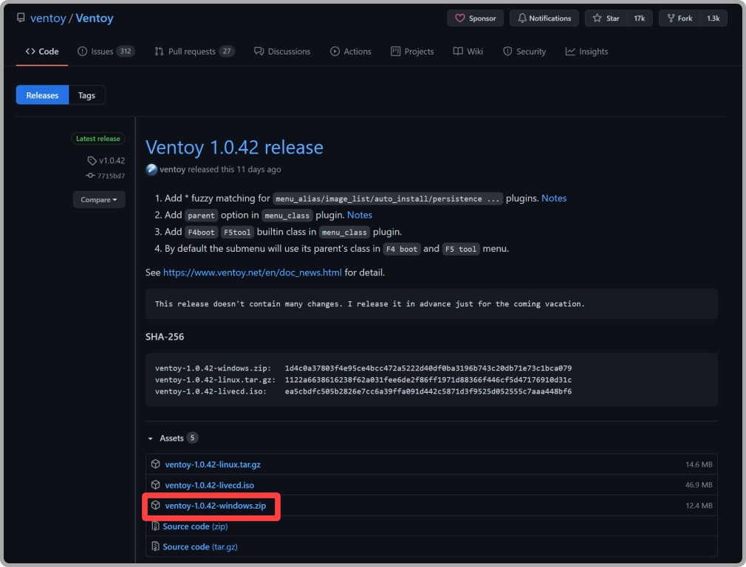Open the Compare dropdown
746x567 pixels.
coord(99,200)
